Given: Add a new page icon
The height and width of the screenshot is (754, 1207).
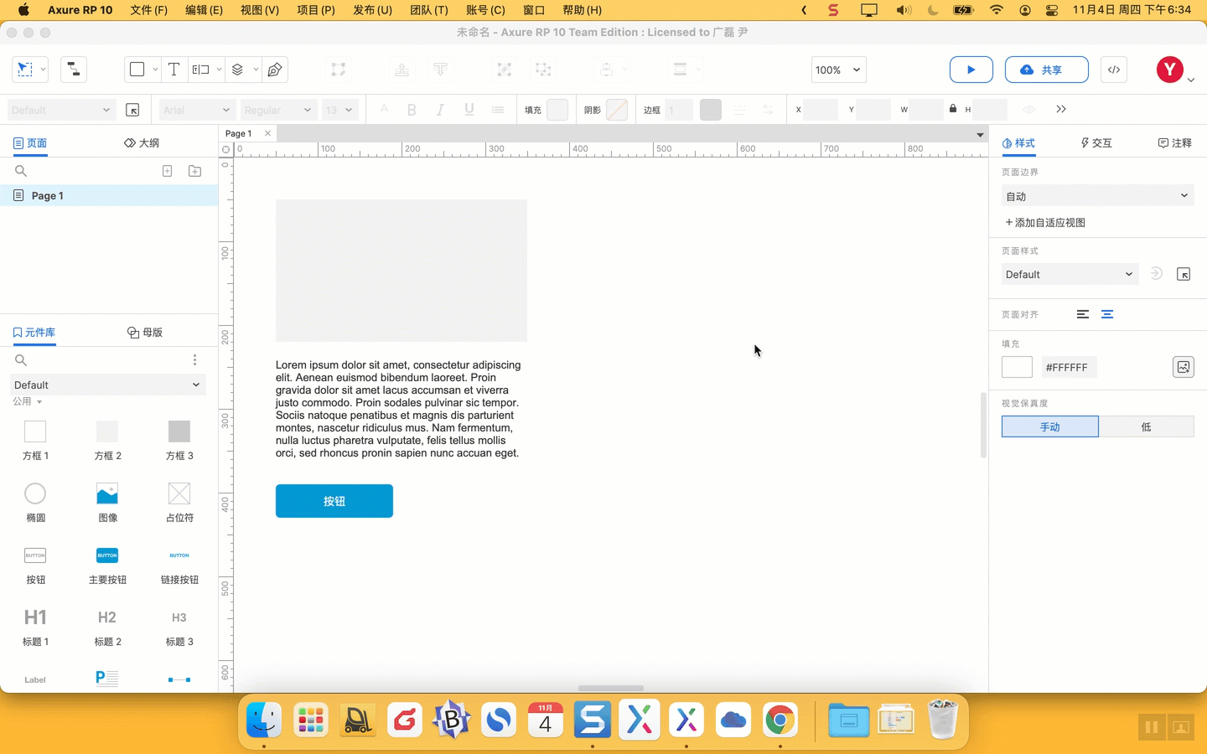Looking at the screenshot, I should (x=168, y=171).
